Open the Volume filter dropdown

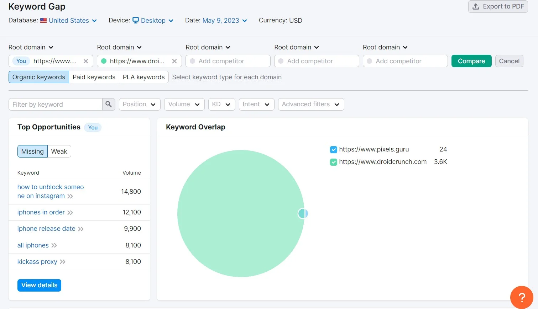(x=184, y=104)
